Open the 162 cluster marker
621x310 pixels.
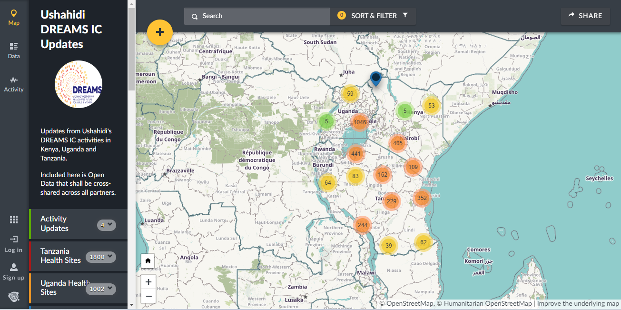coord(383,174)
